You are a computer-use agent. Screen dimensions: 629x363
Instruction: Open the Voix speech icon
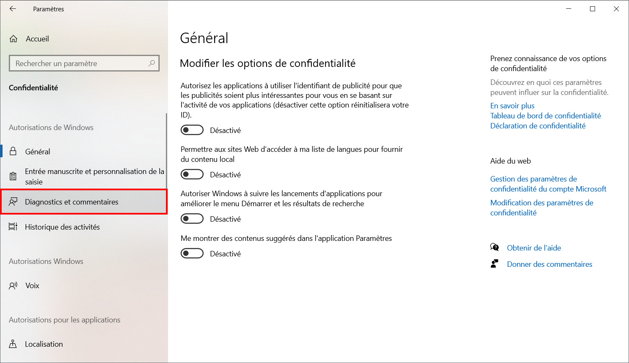pos(13,286)
